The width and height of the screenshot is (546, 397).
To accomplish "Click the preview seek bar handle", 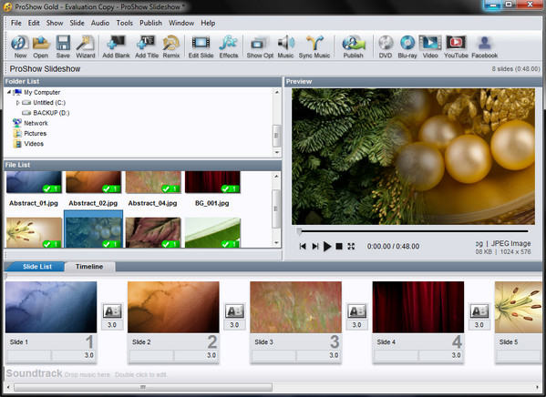I will [299, 231].
